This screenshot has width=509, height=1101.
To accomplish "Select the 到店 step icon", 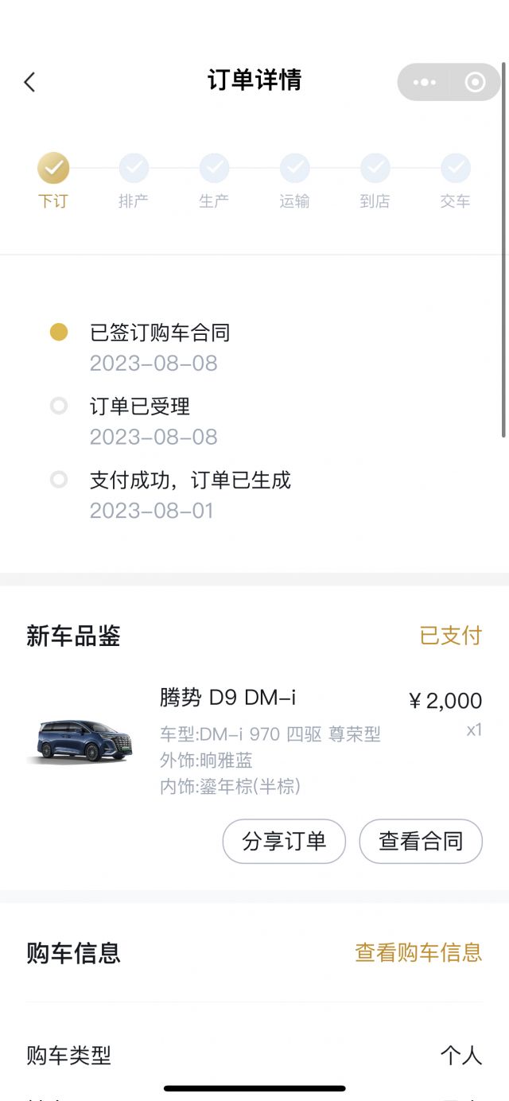I will (375, 169).
